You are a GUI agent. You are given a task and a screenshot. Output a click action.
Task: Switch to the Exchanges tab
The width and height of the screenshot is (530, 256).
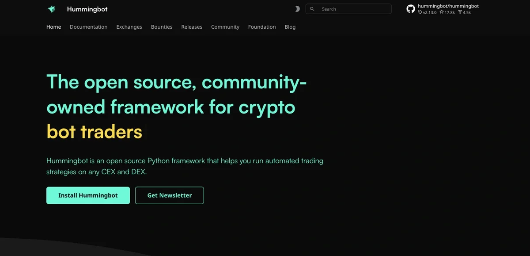[129, 27]
